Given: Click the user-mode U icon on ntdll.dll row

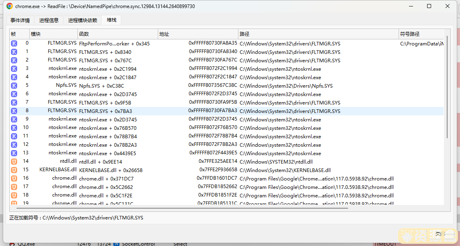Looking at the screenshot, I should (14, 162).
